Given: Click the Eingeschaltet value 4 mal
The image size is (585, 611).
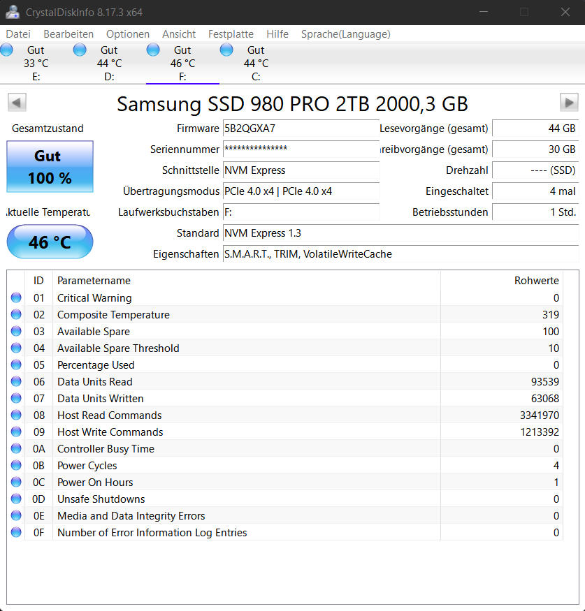Looking at the screenshot, I should click(x=535, y=191).
